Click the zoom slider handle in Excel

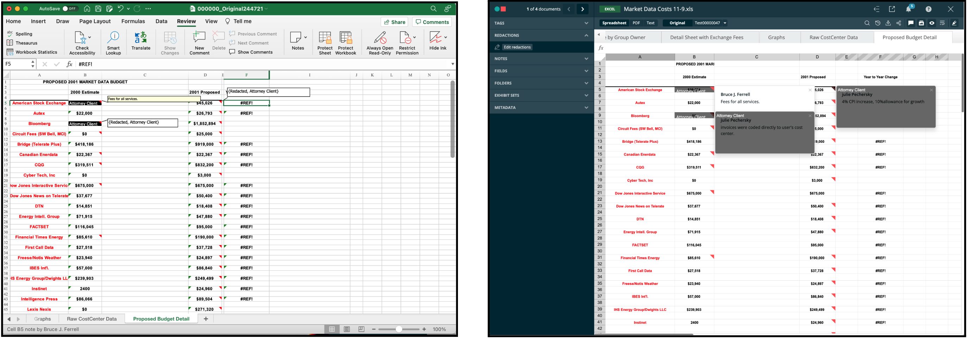(399, 330)
